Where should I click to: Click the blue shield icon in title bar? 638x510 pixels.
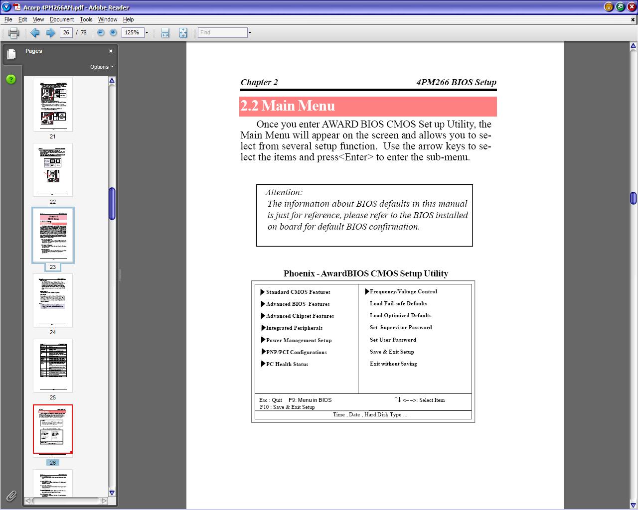[6, 7]
